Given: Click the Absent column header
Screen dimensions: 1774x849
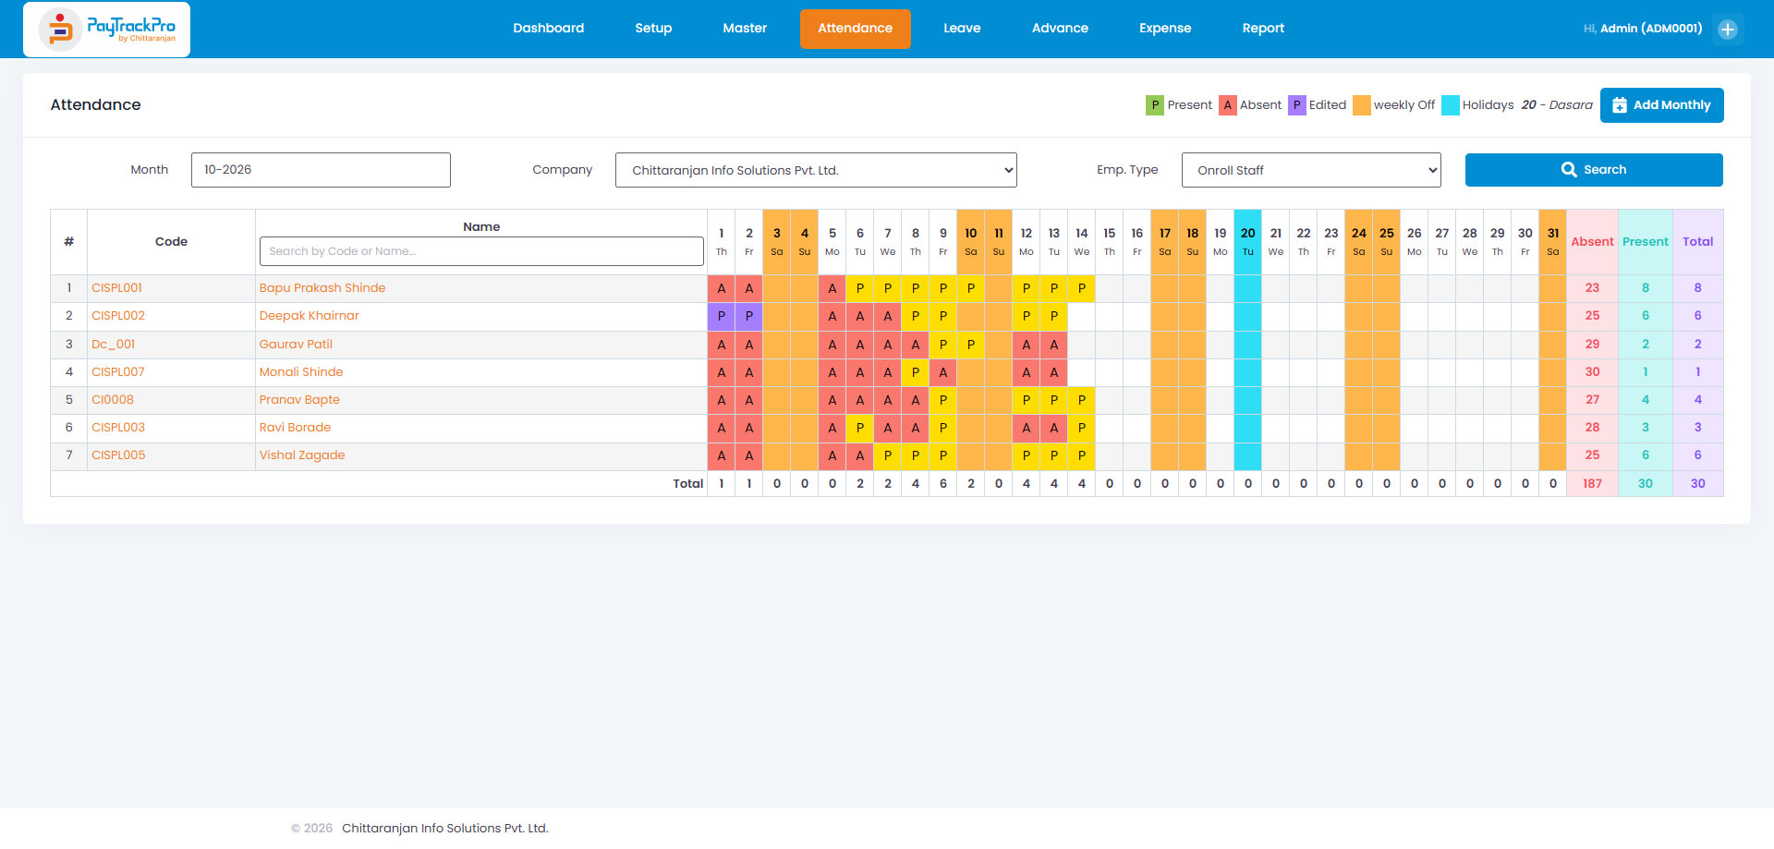Looking at the screenshot, I should coord(1593,242).
